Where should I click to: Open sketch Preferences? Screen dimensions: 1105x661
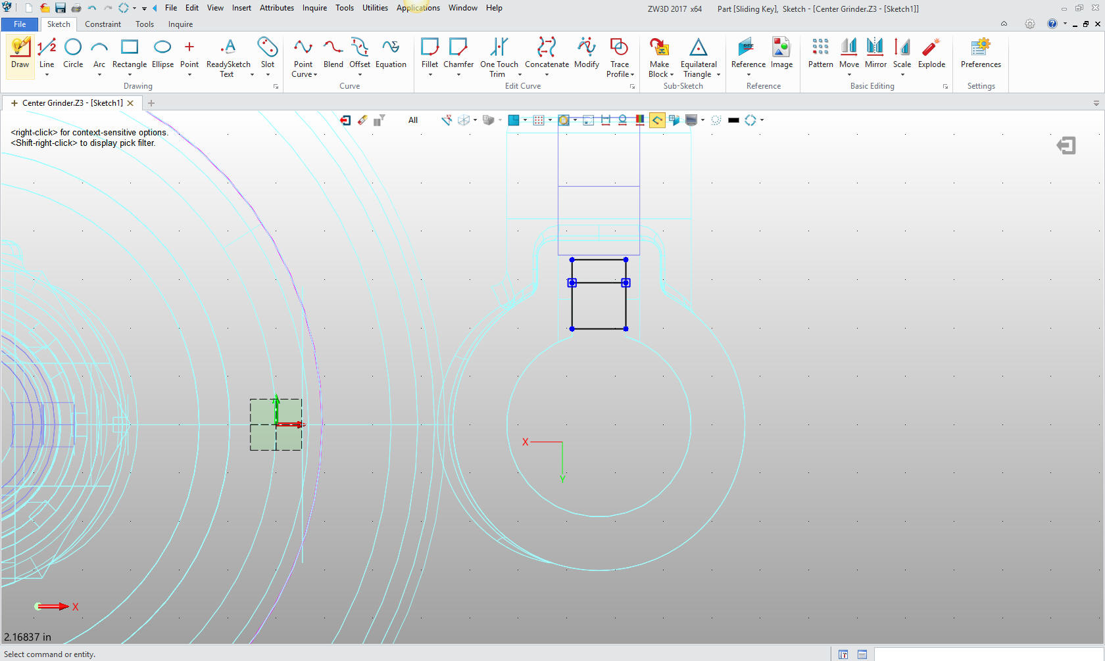pyautogui.click(x=981, y=53)
